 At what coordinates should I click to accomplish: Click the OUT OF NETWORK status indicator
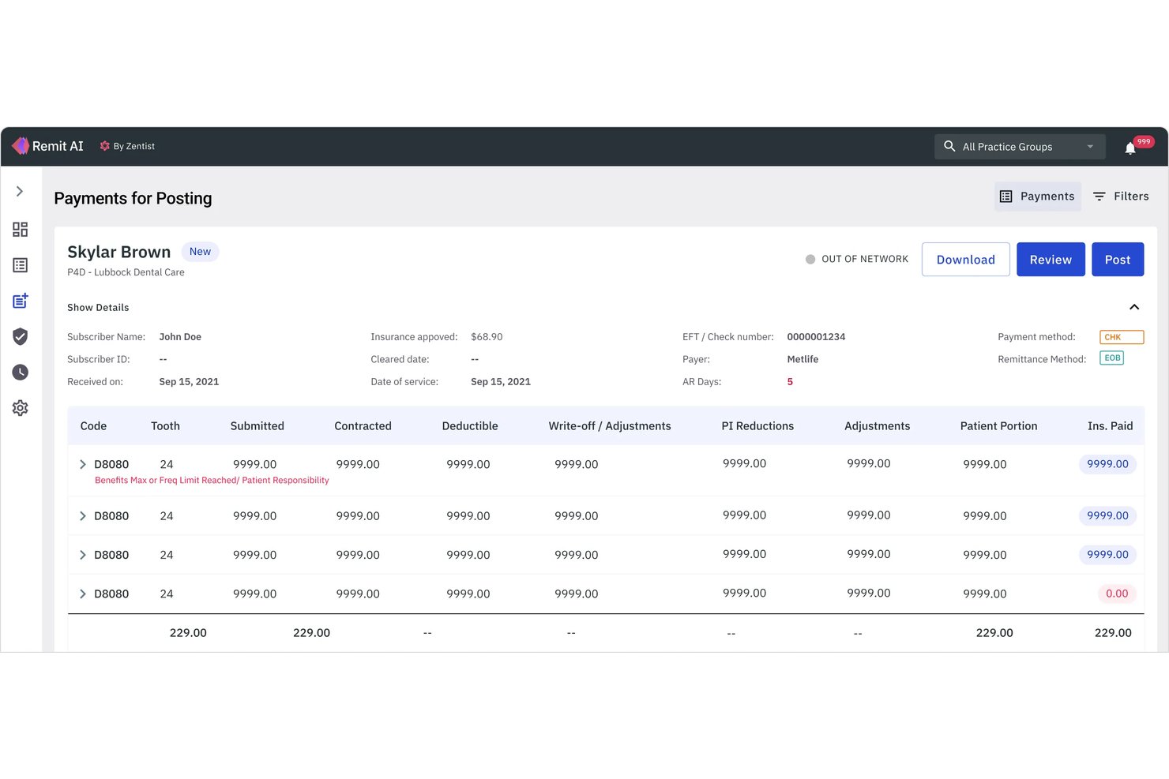point(857,259)
